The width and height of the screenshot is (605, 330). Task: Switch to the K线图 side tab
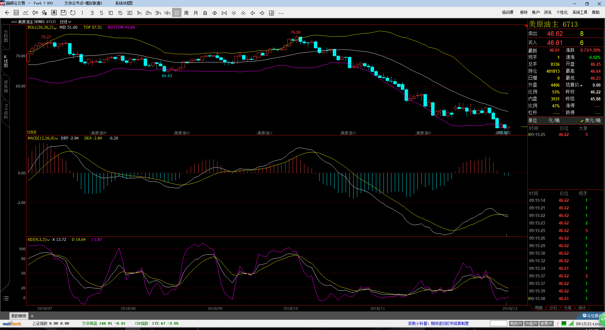point(6,61)
